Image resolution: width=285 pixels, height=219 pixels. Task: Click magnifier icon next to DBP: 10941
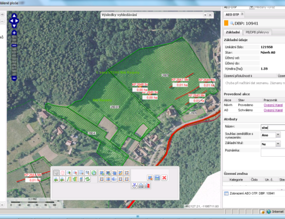pos(231,23)
